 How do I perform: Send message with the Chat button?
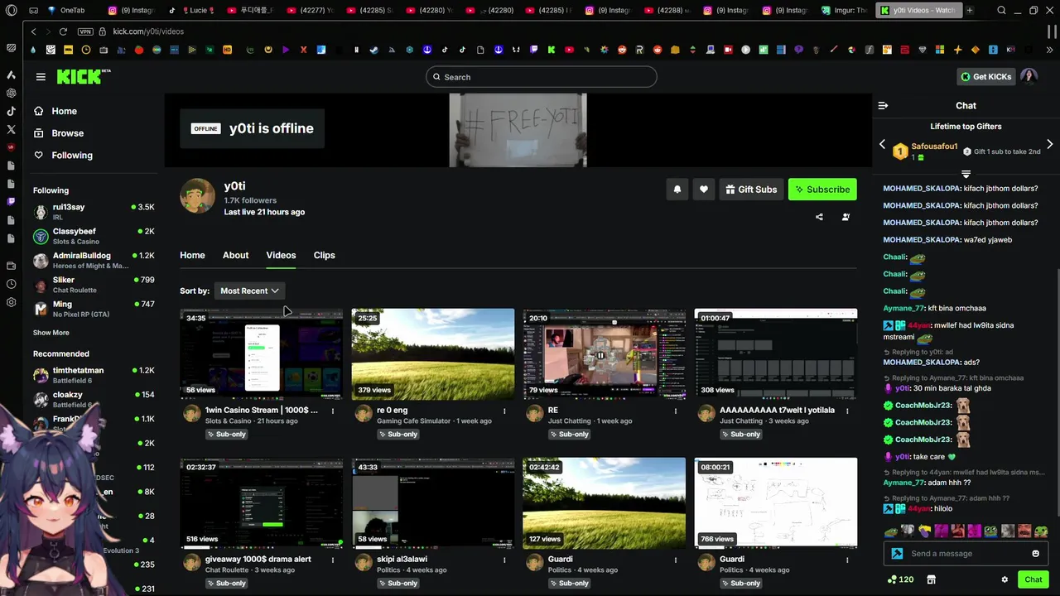pos(1033,579)
